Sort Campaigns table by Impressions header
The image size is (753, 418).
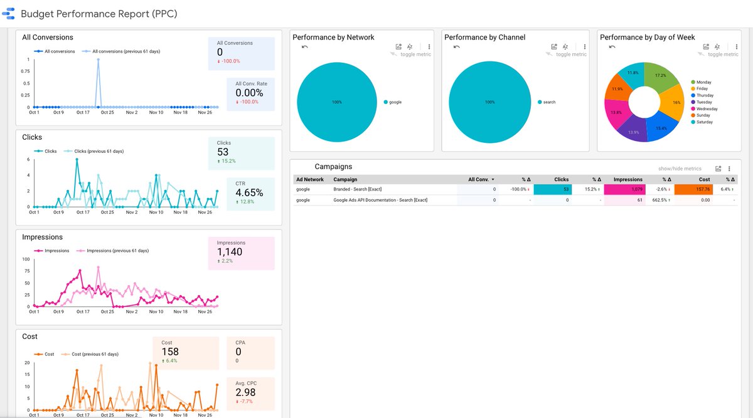point(627,179)
